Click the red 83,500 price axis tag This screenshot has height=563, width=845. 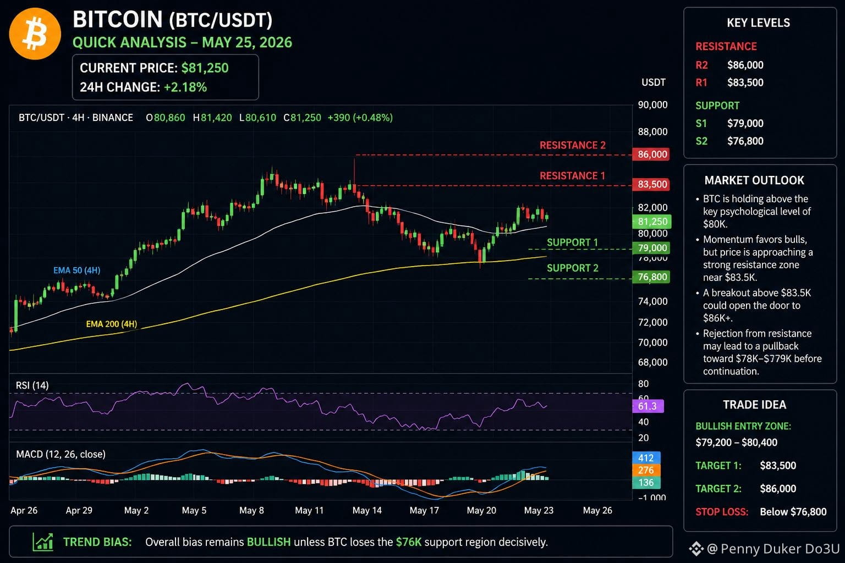[652, 184]
